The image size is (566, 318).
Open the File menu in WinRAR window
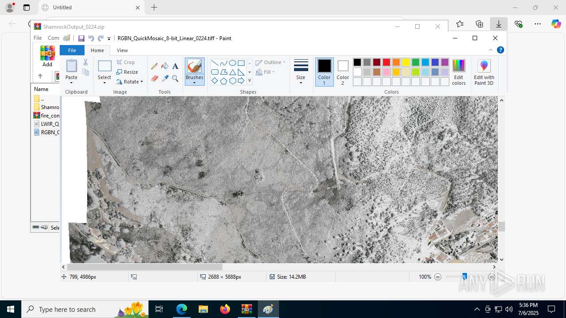click(x=38, y=38)
